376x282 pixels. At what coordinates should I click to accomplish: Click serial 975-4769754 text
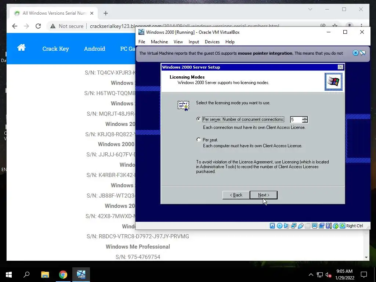point(138,257)
